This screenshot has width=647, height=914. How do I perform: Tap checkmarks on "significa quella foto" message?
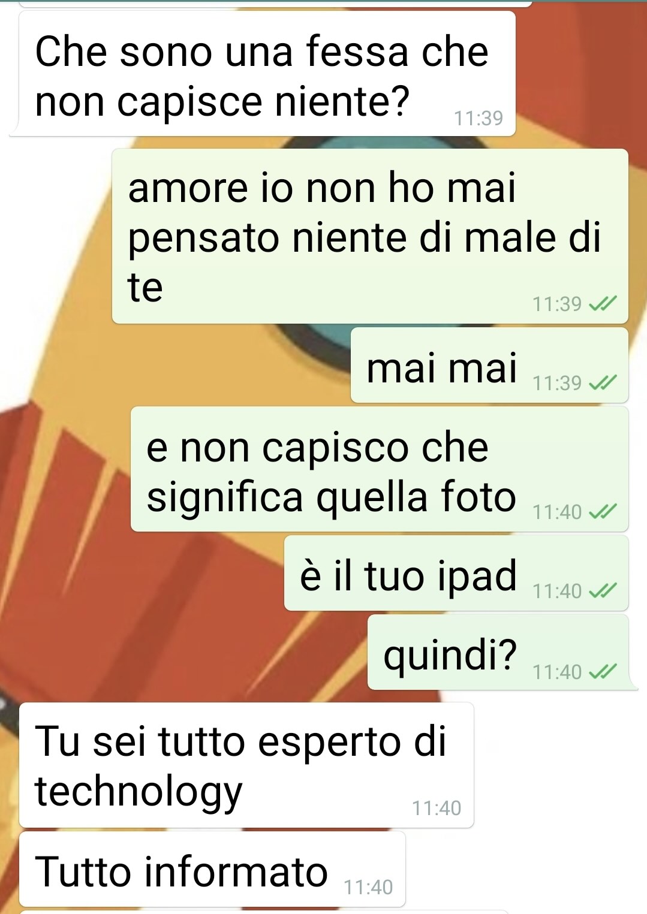[603, 512]
